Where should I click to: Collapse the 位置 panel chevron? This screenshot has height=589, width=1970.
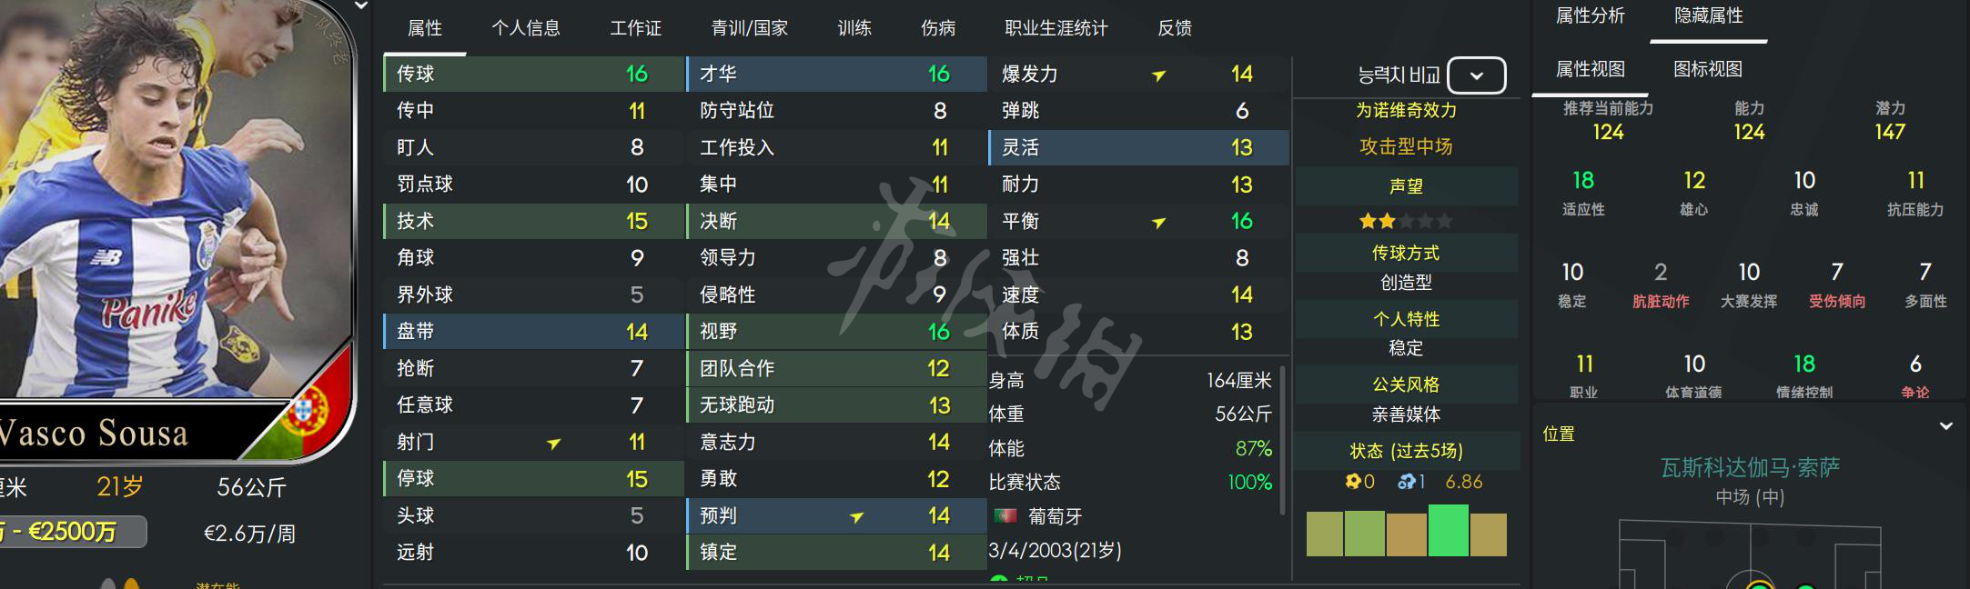tap(1946, 426)
